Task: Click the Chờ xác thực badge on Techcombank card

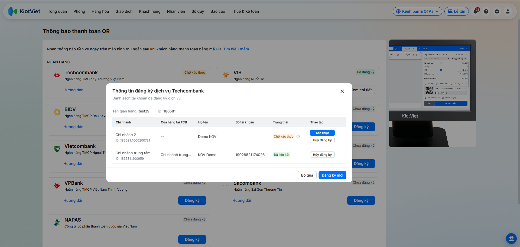Action: point(195,73)
